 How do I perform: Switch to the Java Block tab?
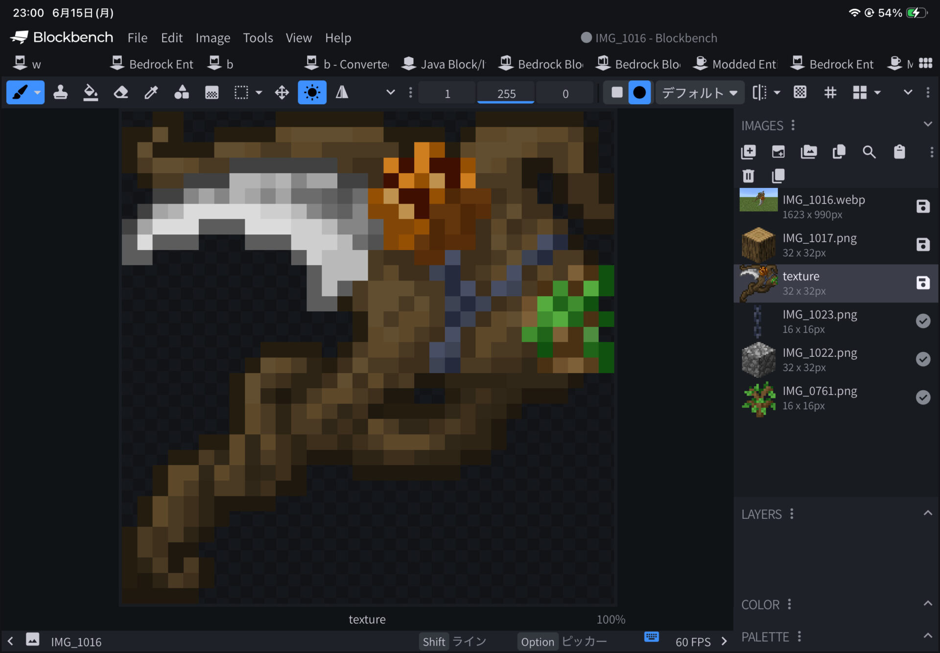click(443, 64)
